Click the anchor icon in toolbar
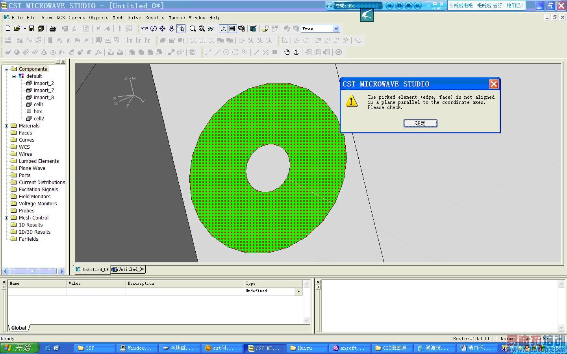567x354 pixels. click(x=296, y=52)
